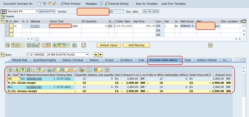Open the Personal Setting button
The width and height of the screenshot is (249, 117).
[117, 3]
